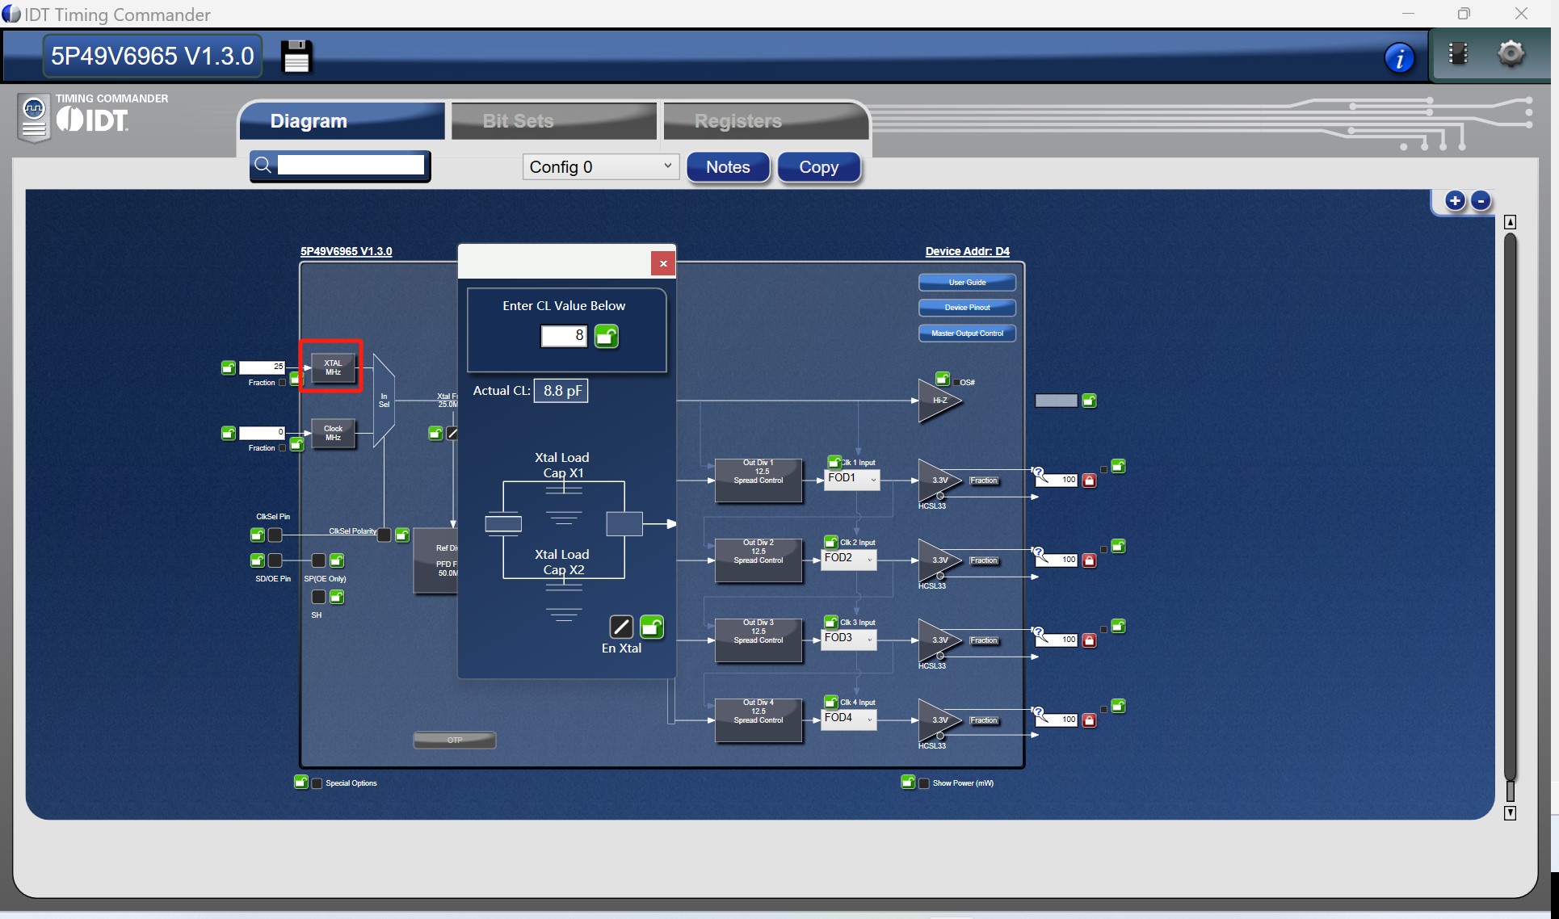The width and height of the screenshot is (1559, 919).
Task: Click the Copy button
Action: 818,167
